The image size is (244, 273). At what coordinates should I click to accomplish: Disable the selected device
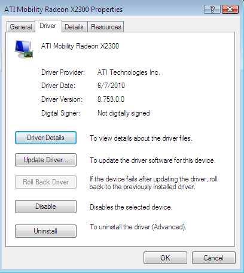45,207
